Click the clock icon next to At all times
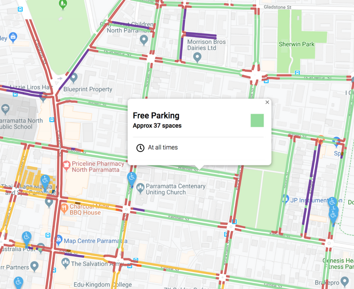Viewport: 354px width, 289px height. tap(140, 148)
